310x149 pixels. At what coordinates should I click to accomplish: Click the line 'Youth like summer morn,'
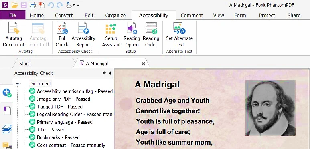174,142
